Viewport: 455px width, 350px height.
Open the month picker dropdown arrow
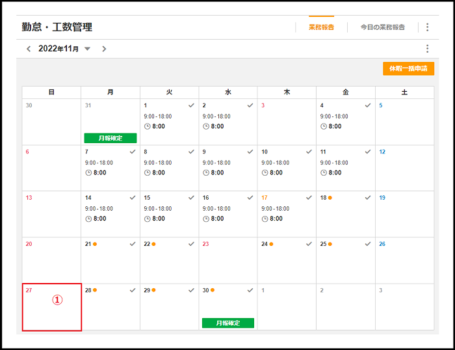[x=87, y=49]
